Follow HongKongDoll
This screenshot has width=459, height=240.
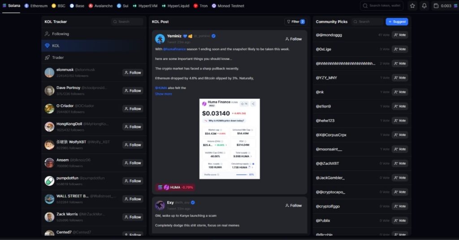tap(133, 127)
